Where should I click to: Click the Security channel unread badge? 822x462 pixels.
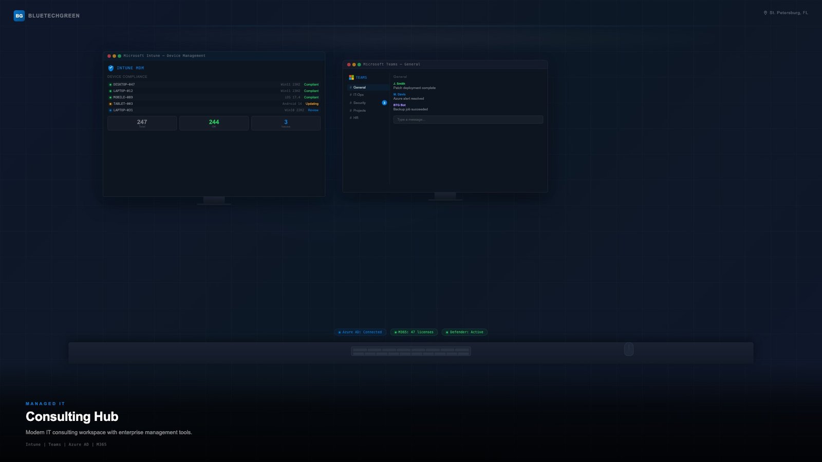[384, 103]
